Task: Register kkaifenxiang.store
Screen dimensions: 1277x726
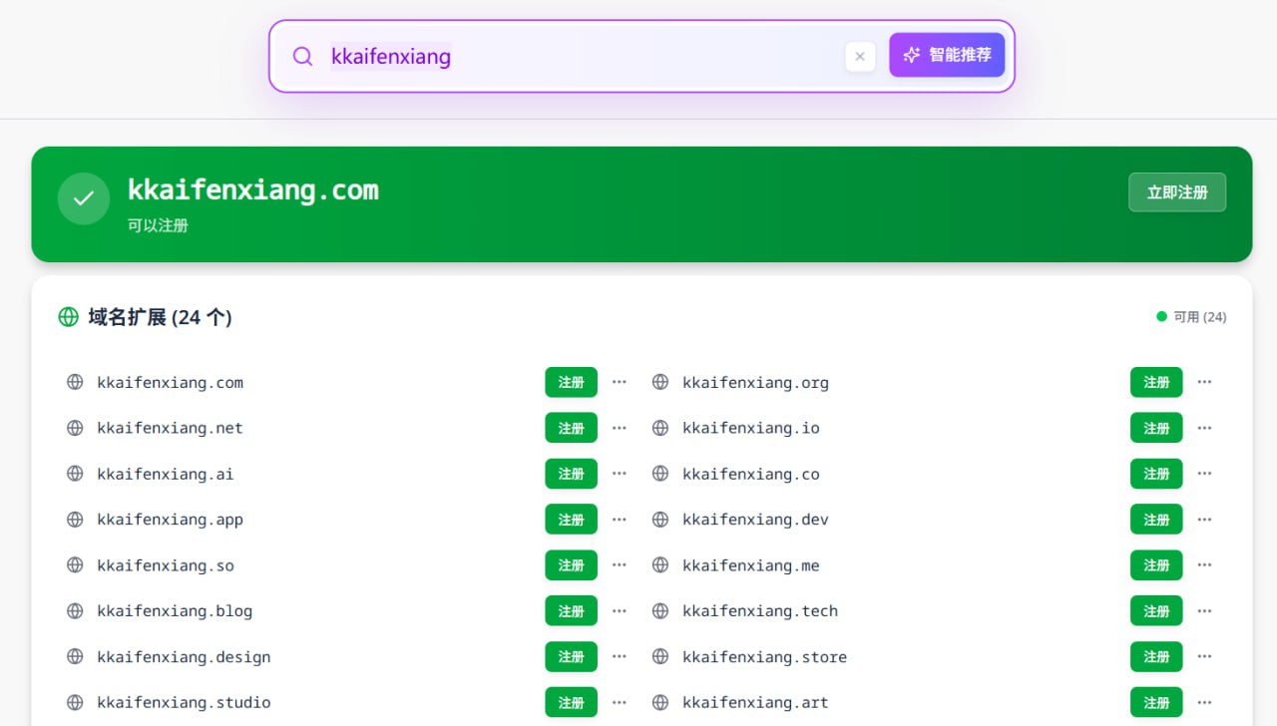Action: pos(1156,657)
